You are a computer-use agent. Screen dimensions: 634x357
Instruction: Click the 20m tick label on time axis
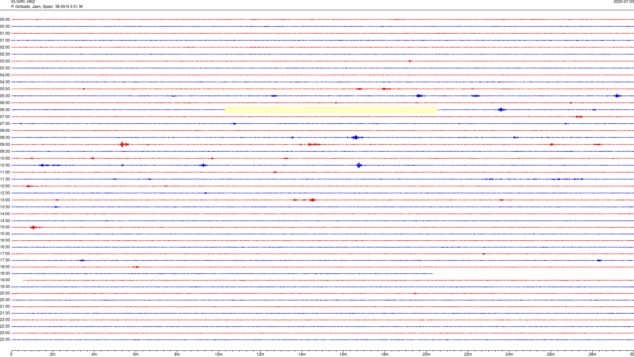click(426, 354)
